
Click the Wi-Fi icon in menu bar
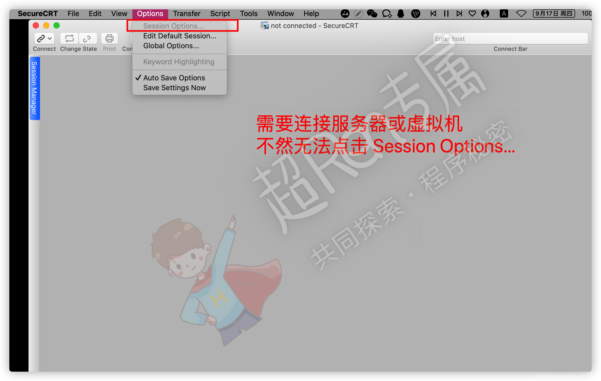521,13
